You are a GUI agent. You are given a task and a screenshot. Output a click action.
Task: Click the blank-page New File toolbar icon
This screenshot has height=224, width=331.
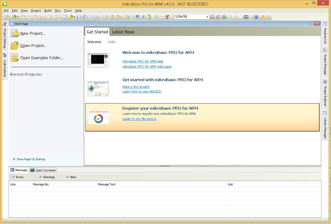click(x=65, y=17)
